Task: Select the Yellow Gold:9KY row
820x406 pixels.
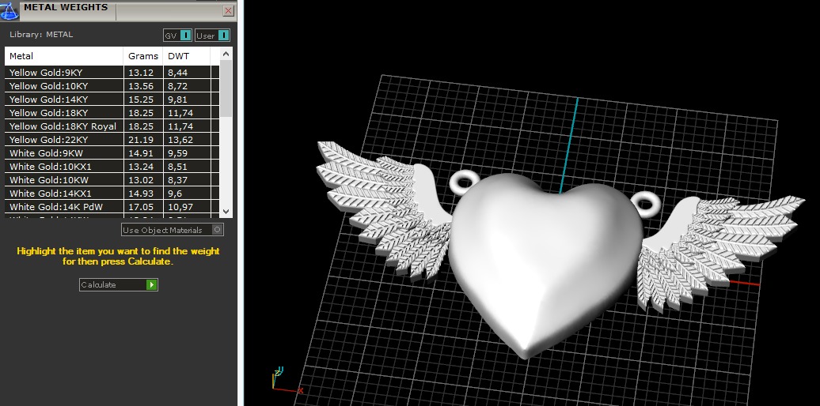Action: (x=112, y=73)
